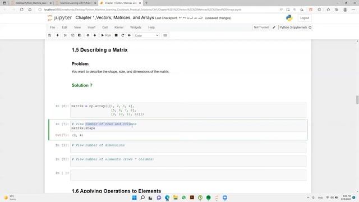Show hidden system tray icons chevron
This screenshot has width=359, height=202.
pyautogui.click(x=308, y=198)
